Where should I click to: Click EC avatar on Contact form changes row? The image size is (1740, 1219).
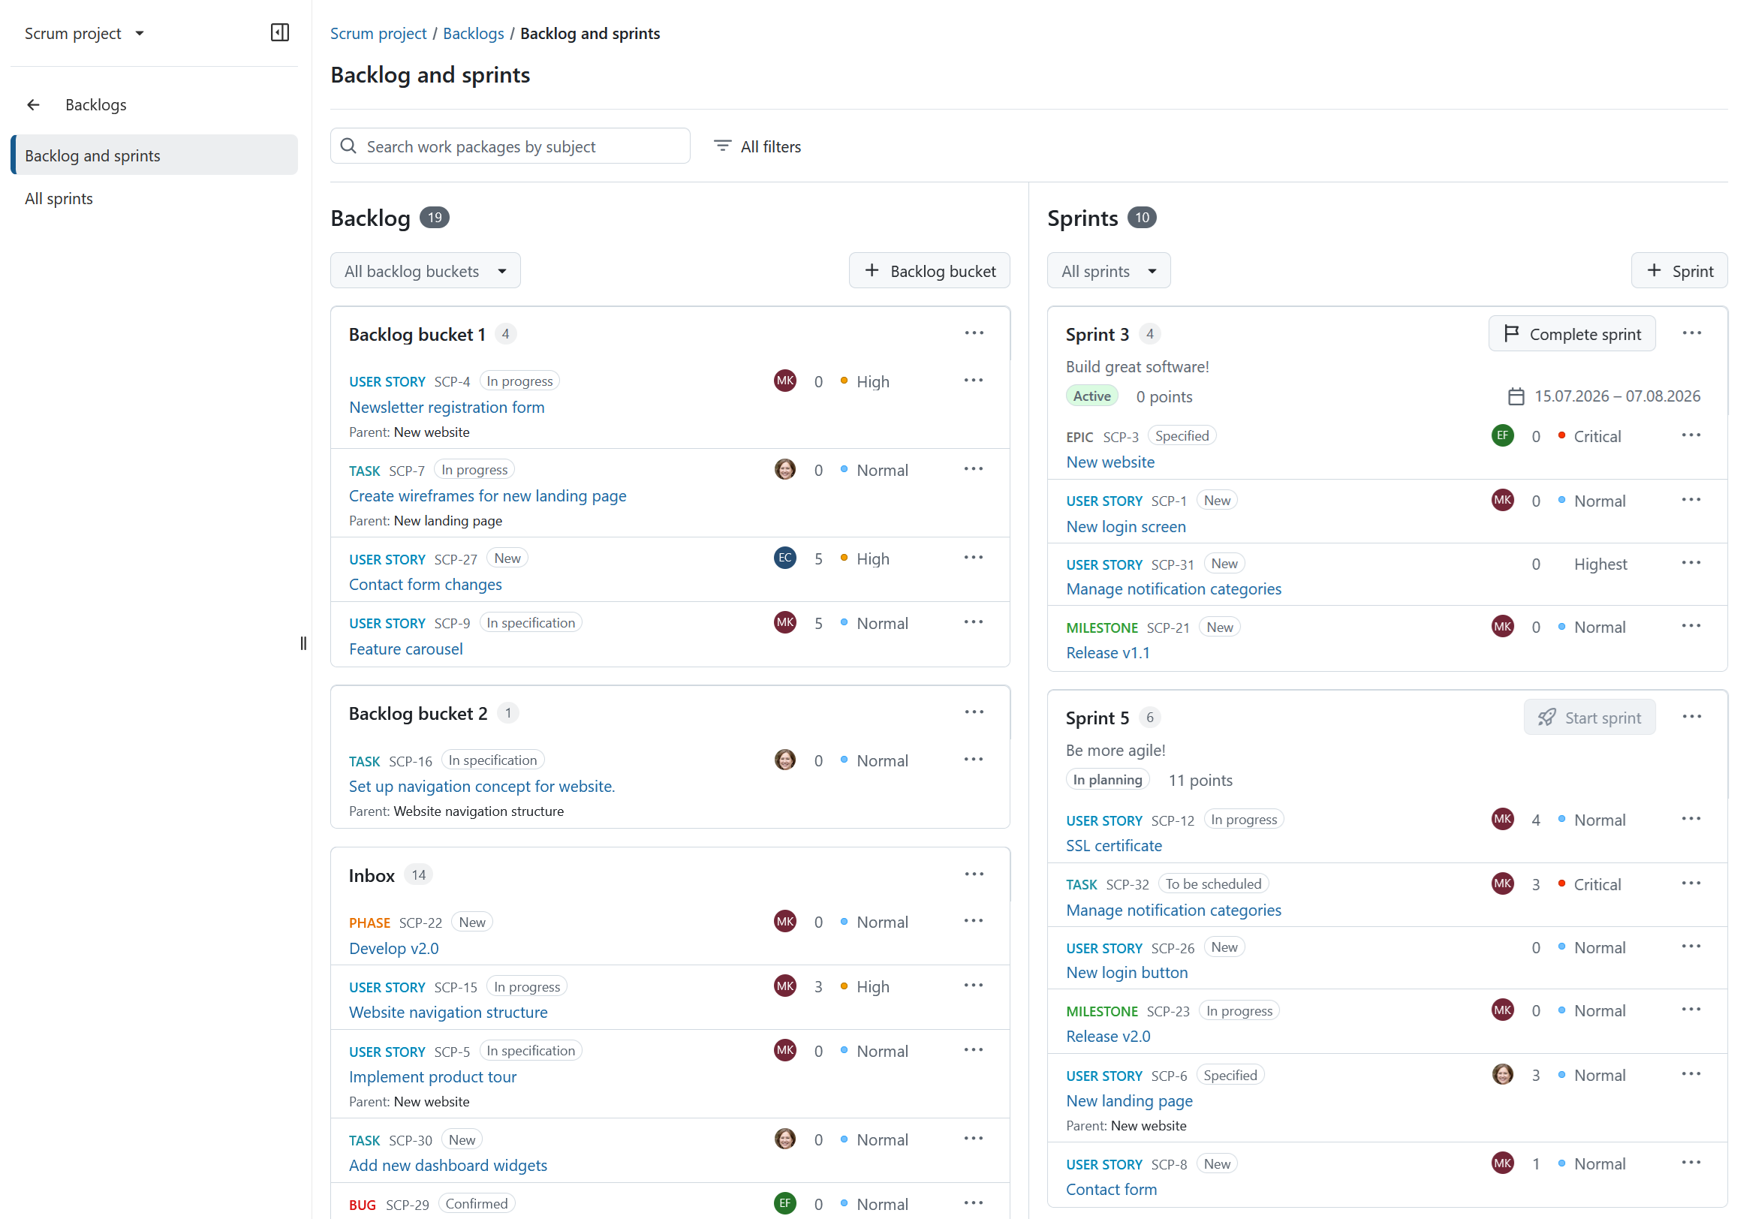785,558
